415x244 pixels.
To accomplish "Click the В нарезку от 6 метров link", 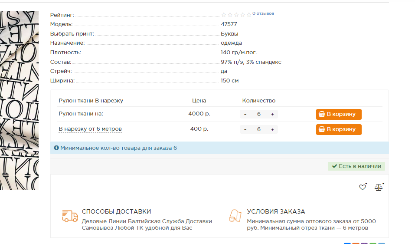I will pyautogui.click(x=90, y=129).
